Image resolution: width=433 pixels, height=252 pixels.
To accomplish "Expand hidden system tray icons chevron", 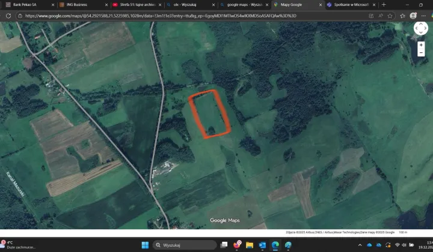I will tap(361, 245).
